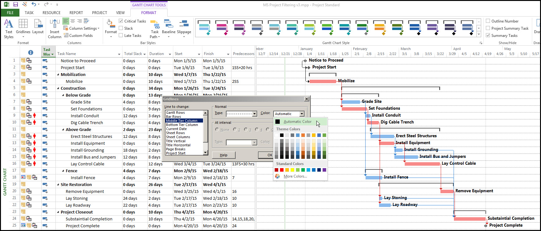Collapse the Construction summary task
The width and height of the screenshot is (541, 231).
[58, 88]
